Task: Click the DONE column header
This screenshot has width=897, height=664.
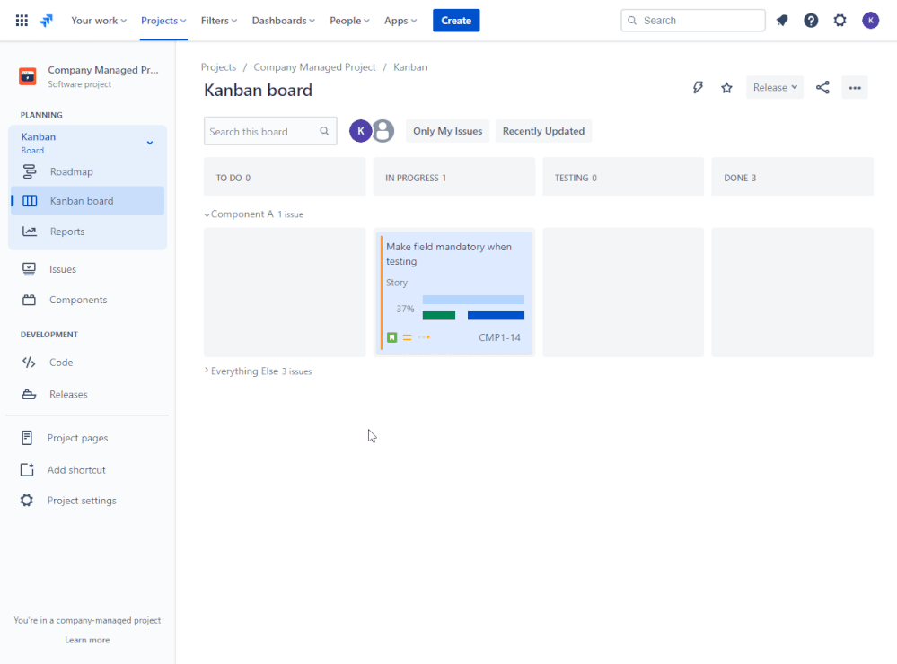Action: click(x=792, y=178)
